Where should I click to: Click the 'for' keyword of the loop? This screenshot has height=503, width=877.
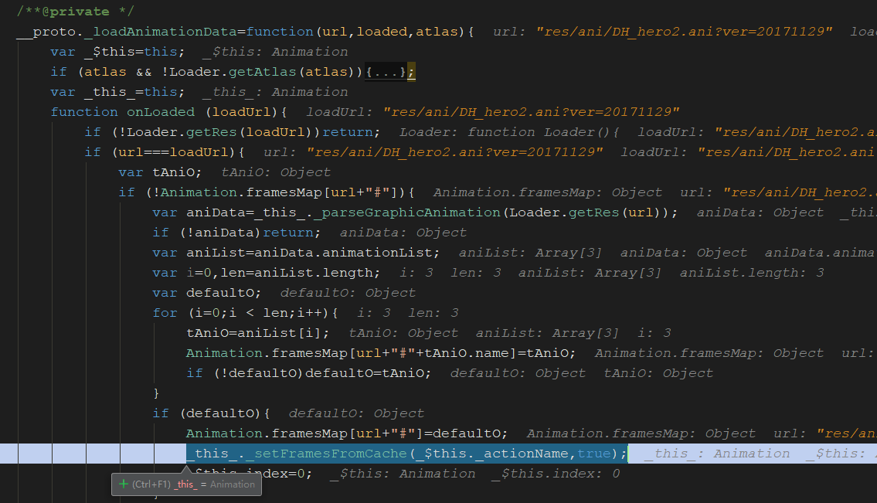coord(165,313)
